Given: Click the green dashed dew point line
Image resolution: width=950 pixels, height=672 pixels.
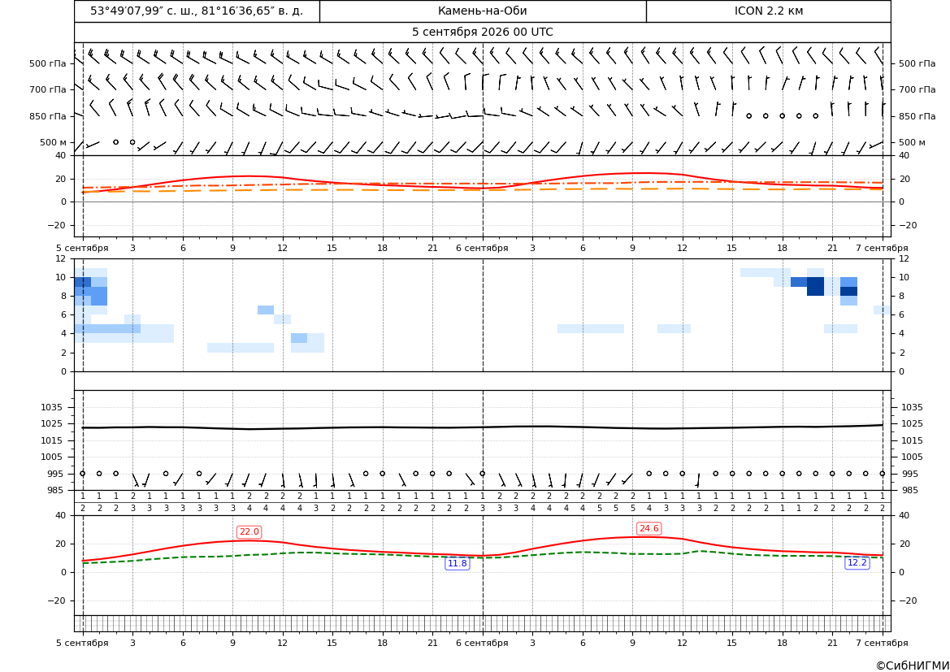Looking at the screenshot, I should (482, 557).
